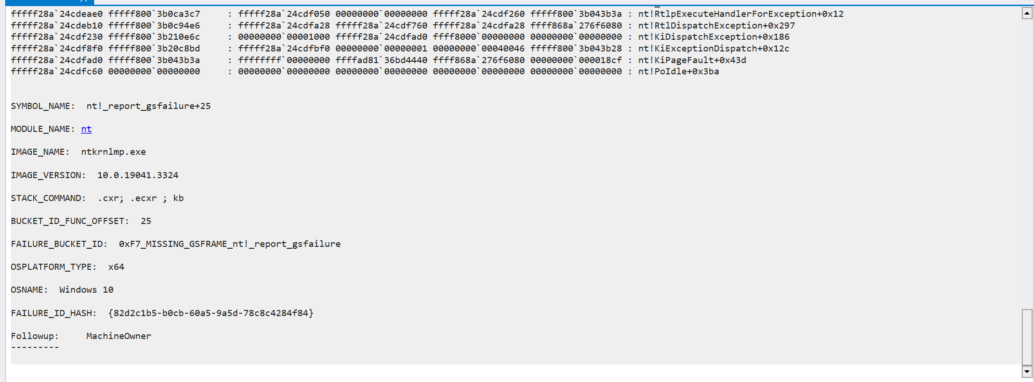Screen dimensions: 1034x382
Task: Click the scrollbar down arrow
Action: (x=1027, y=372)
